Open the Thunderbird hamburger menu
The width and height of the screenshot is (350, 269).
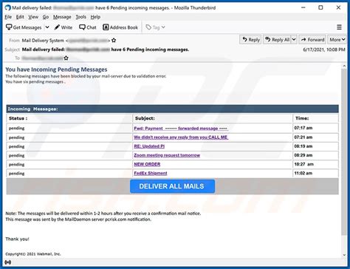339,27
